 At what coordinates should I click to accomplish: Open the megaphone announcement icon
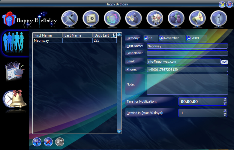197,19
